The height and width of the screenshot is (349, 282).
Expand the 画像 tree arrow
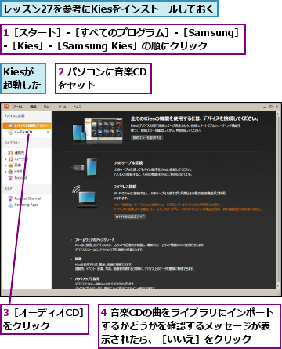coord(5,165)
